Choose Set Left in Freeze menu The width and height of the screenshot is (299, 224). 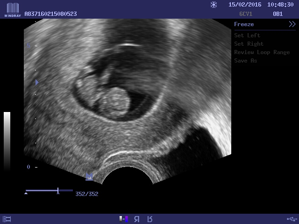point(247,35)
